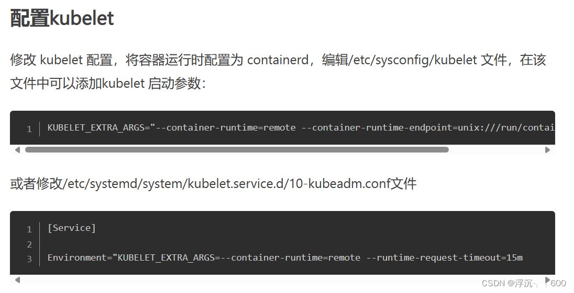574x293 pixels.
Task: Click line number 1 next to [Service]
Action: (x=29, y=229)
